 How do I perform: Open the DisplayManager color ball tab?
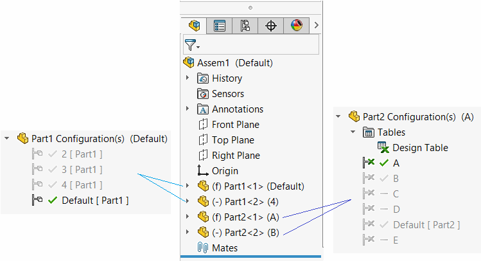[296, 26]
